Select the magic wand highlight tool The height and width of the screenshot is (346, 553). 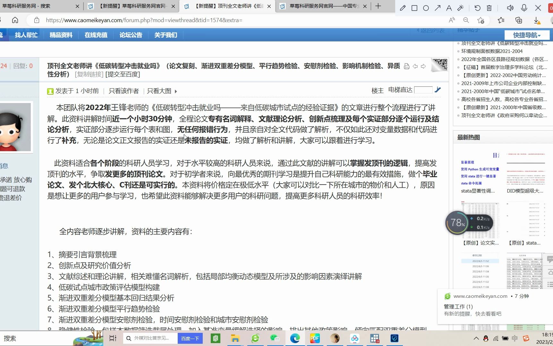pyautogui.click(x=461, y=8)
